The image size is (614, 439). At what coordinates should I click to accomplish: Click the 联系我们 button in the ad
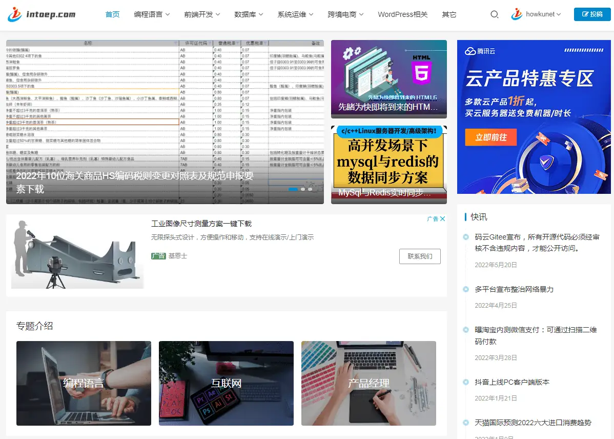(x=420, y=256)
